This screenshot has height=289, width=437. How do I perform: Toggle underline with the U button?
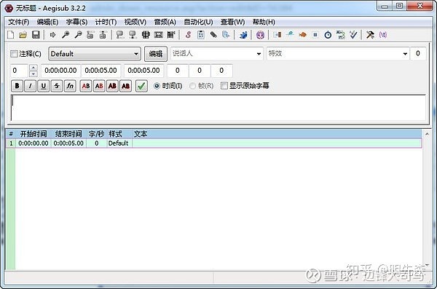coord(44,86)
